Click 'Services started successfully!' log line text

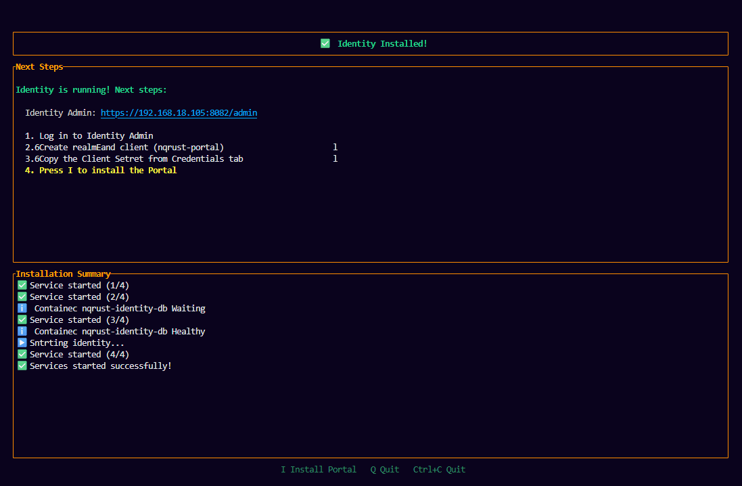point(101,366)
